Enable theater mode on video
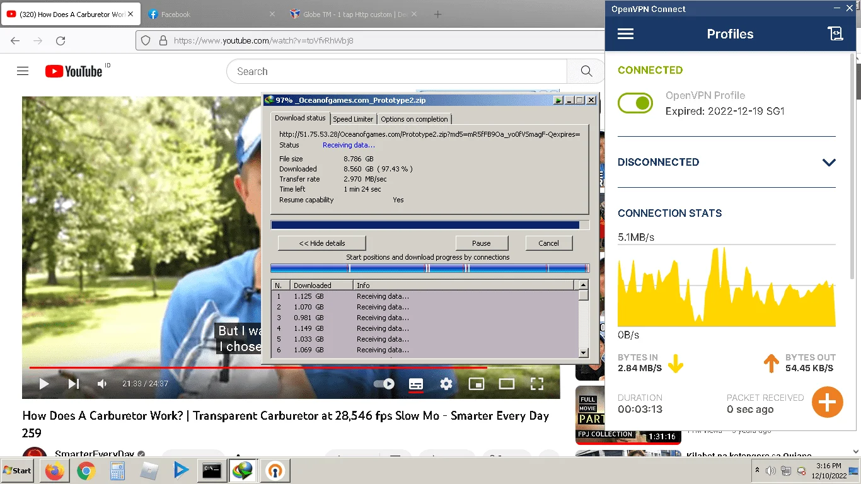 coord(507,383)
